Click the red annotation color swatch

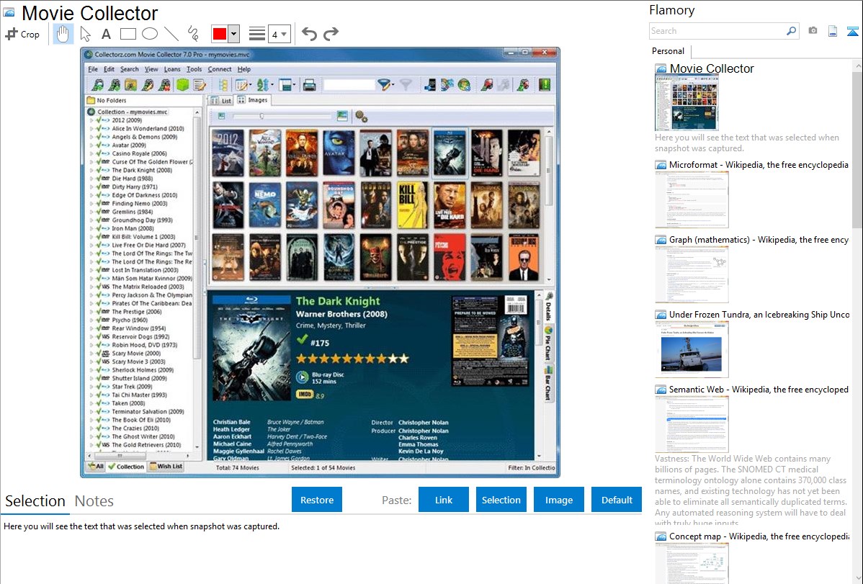220,34
